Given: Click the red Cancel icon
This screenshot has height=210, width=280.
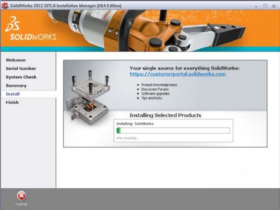Looking at the screenshot, I should (21, 196).
